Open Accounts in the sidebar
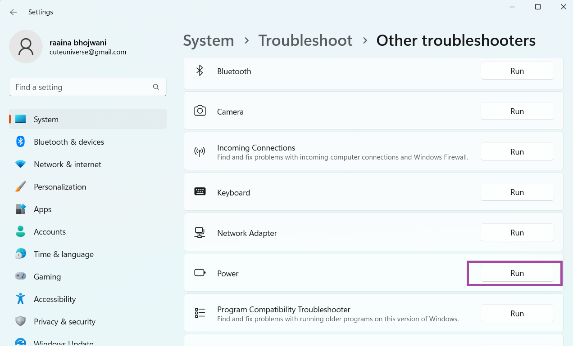The height and width of the screenshot is (346, 573). pos(50,232)
